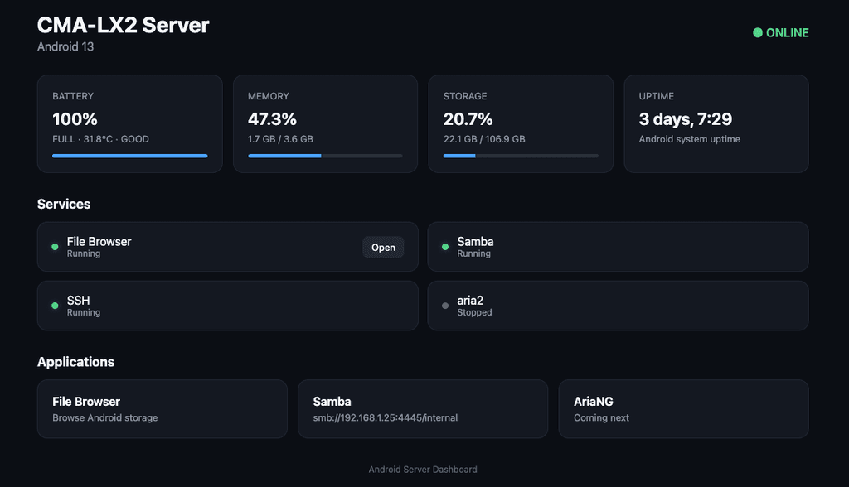Select the Memory 47.3% stat card

click(325, 124)
